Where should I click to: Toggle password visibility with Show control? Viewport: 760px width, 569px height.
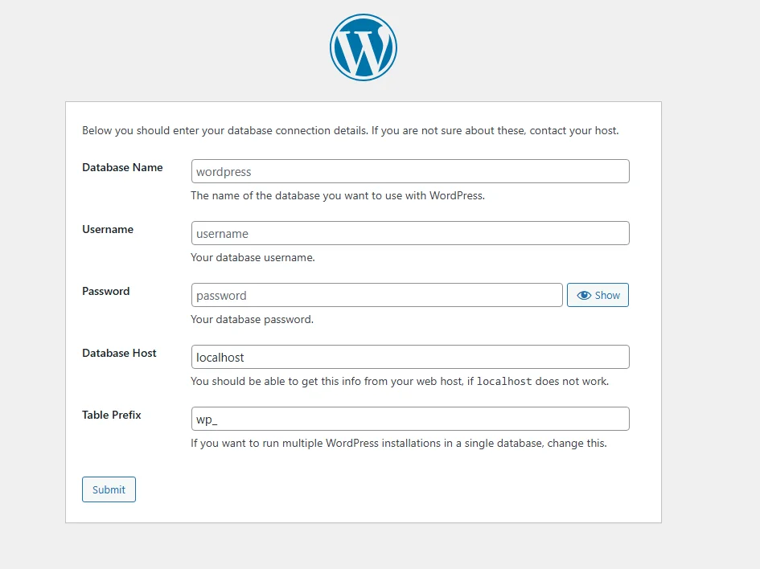[x=598, y=295]
